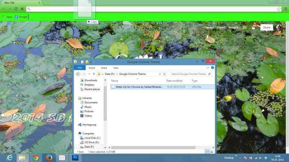Open address bar history dropdown
This screenshot has width=289, height=162.
[x=160, y=74]
